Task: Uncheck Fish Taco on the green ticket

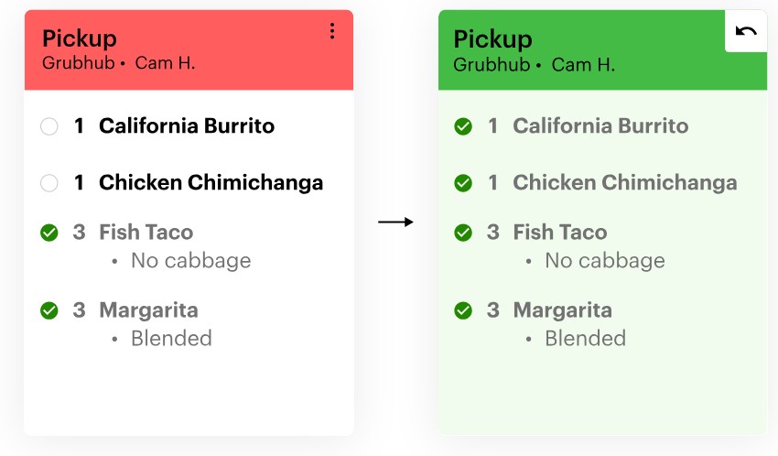Action: (463, 233)
